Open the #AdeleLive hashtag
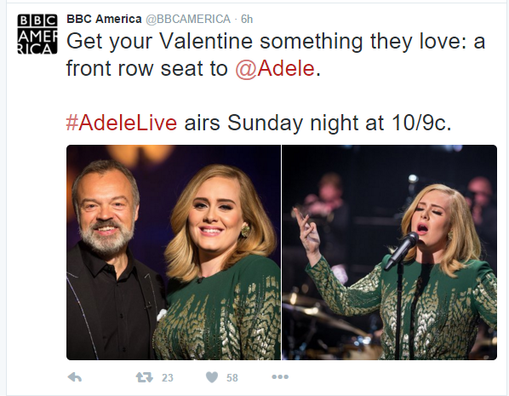Screen dimensions: 509x396 (x=122, y=123)
